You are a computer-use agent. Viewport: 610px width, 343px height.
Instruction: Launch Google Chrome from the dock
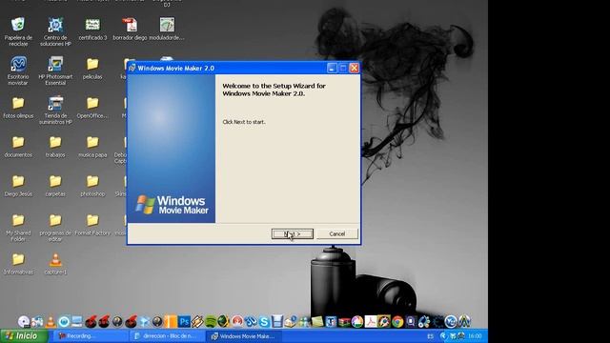(397, 322)
